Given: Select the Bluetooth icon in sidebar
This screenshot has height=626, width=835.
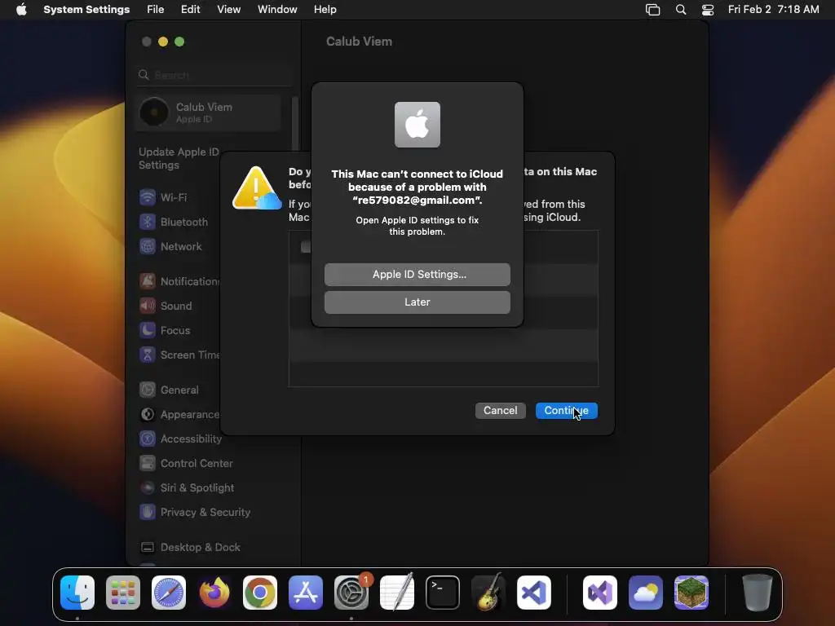Looking at the screenshot, I should click(148, 222).
